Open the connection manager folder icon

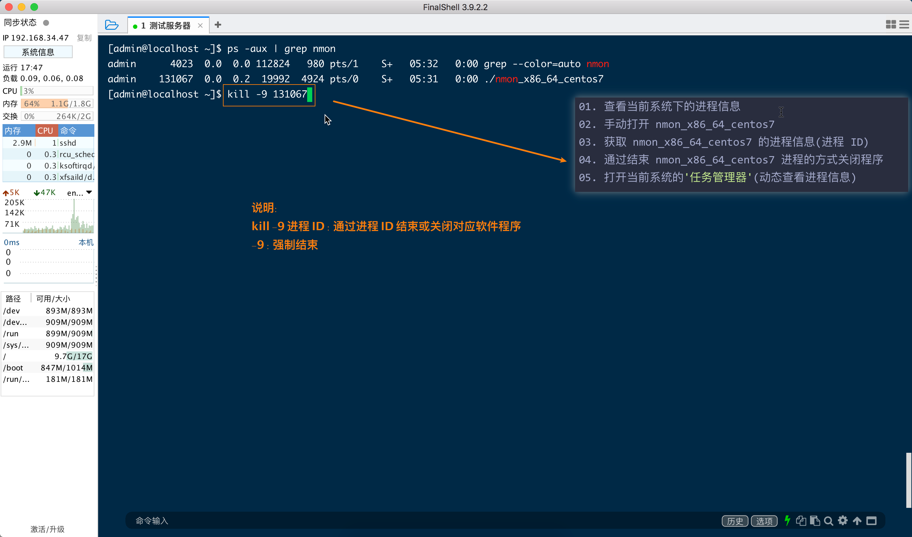point(111,25)
